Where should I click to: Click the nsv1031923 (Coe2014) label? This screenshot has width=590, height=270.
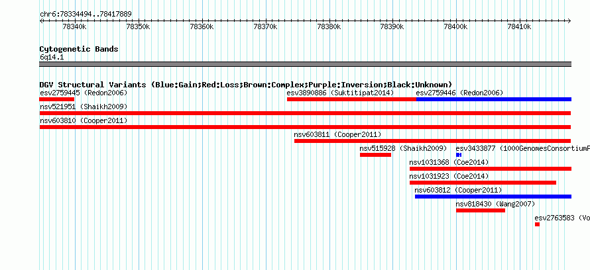pos(449,176)
